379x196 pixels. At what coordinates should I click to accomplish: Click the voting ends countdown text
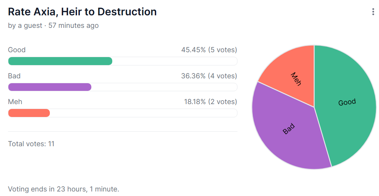coord(63,189)
